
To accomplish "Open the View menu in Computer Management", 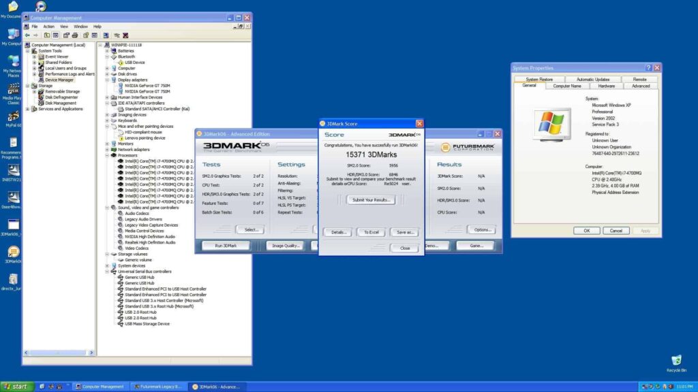I will click(x=64, y=27).
